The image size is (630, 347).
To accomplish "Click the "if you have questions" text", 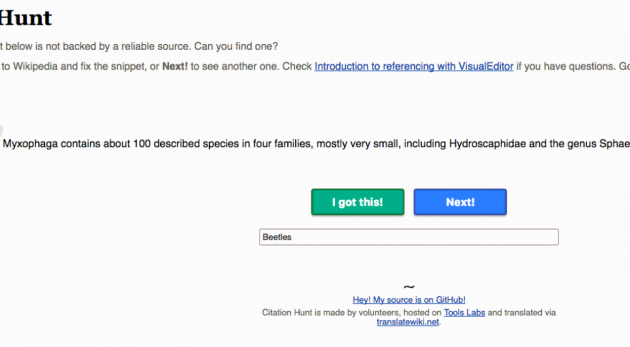I will (565, 67).
